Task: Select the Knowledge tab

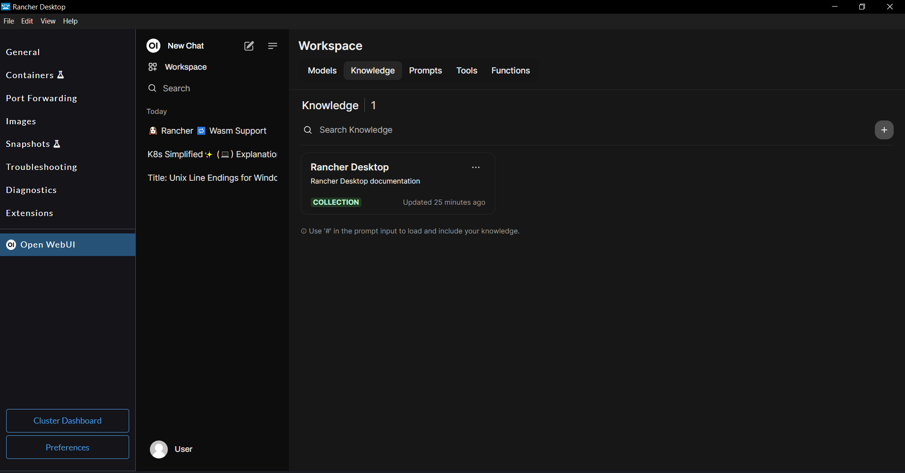Action: 373,71
